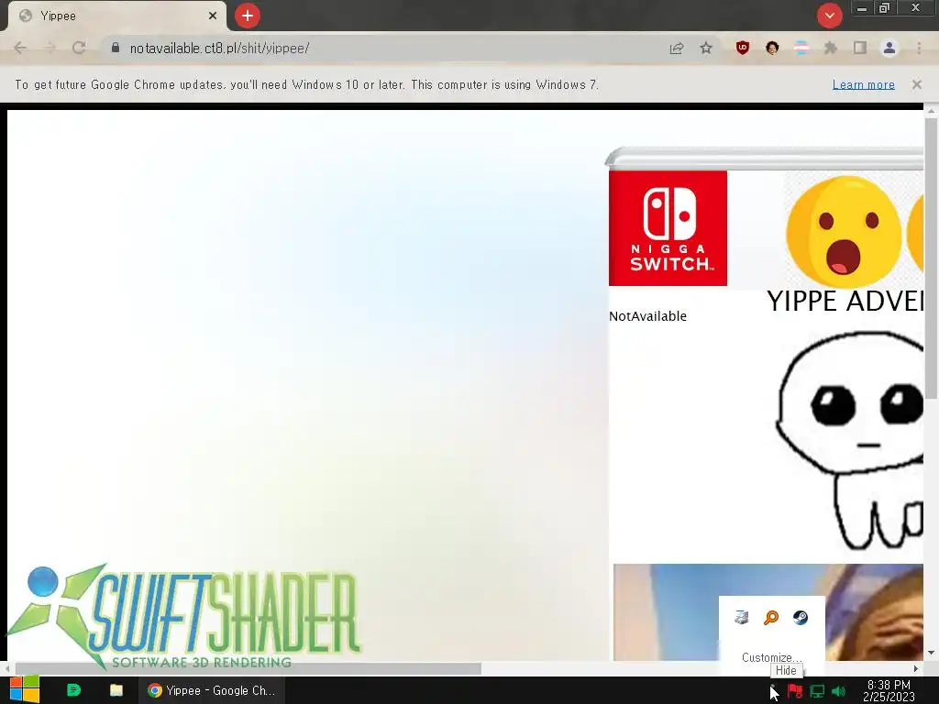
Task: Open Customize... in the tray popup
Action: [771, 657]
